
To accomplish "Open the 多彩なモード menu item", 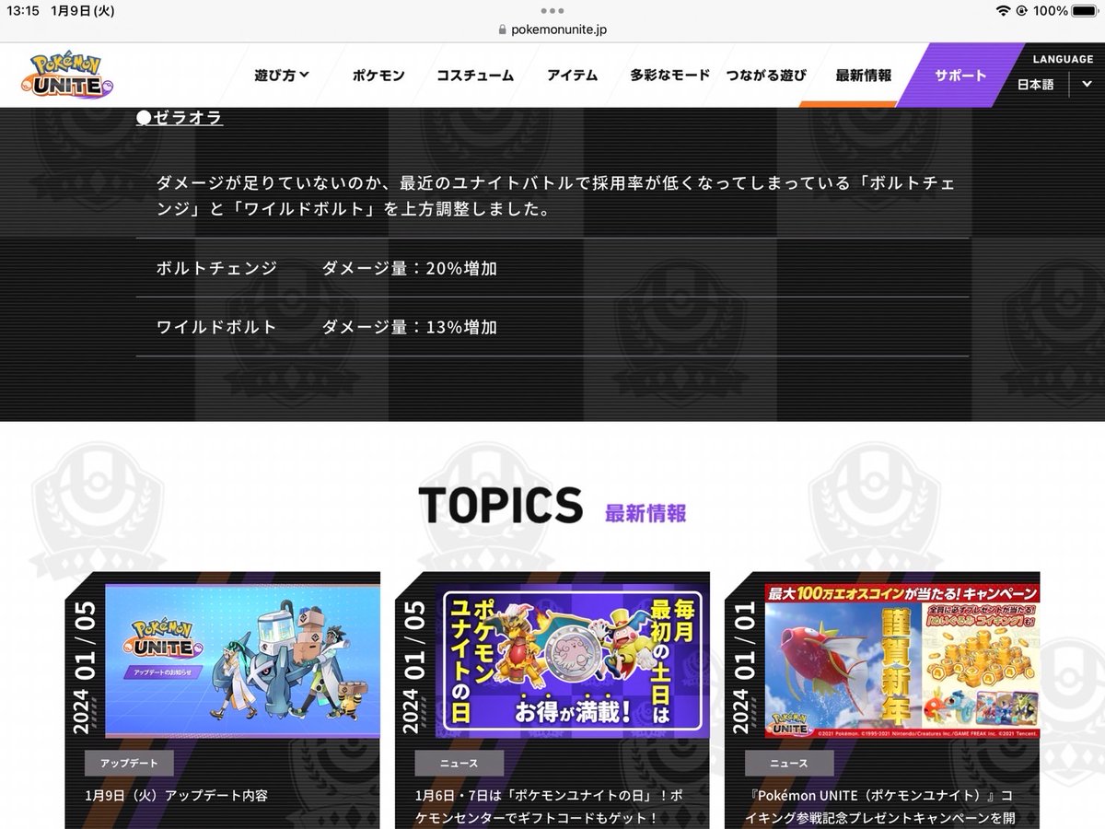I will coord(669,76).
